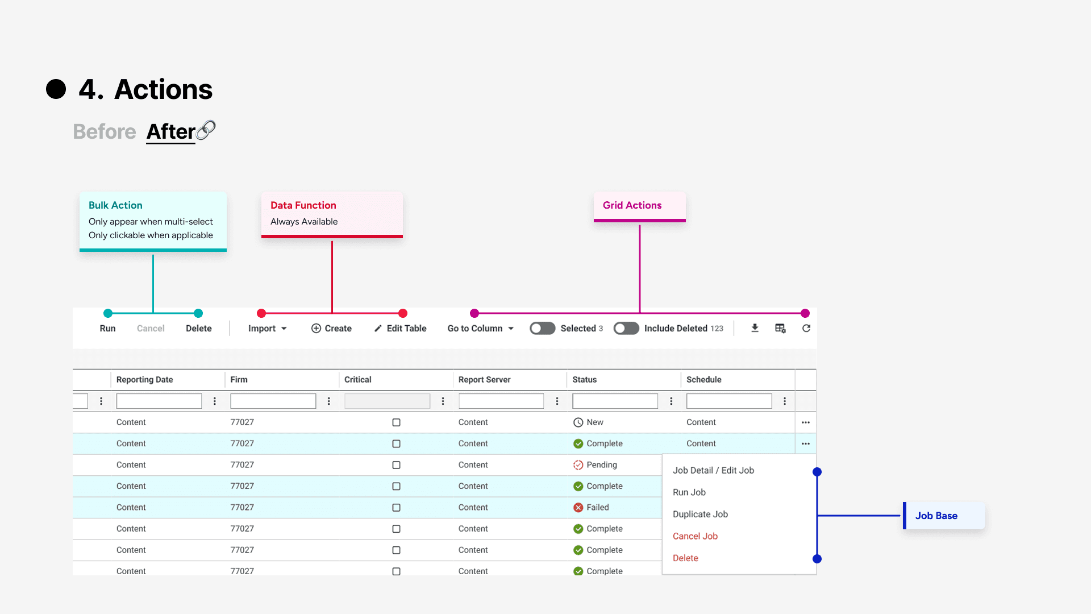The image size is (1091, 614).
Task: Open the Go to Column dropdown
Action: point(481,329)
